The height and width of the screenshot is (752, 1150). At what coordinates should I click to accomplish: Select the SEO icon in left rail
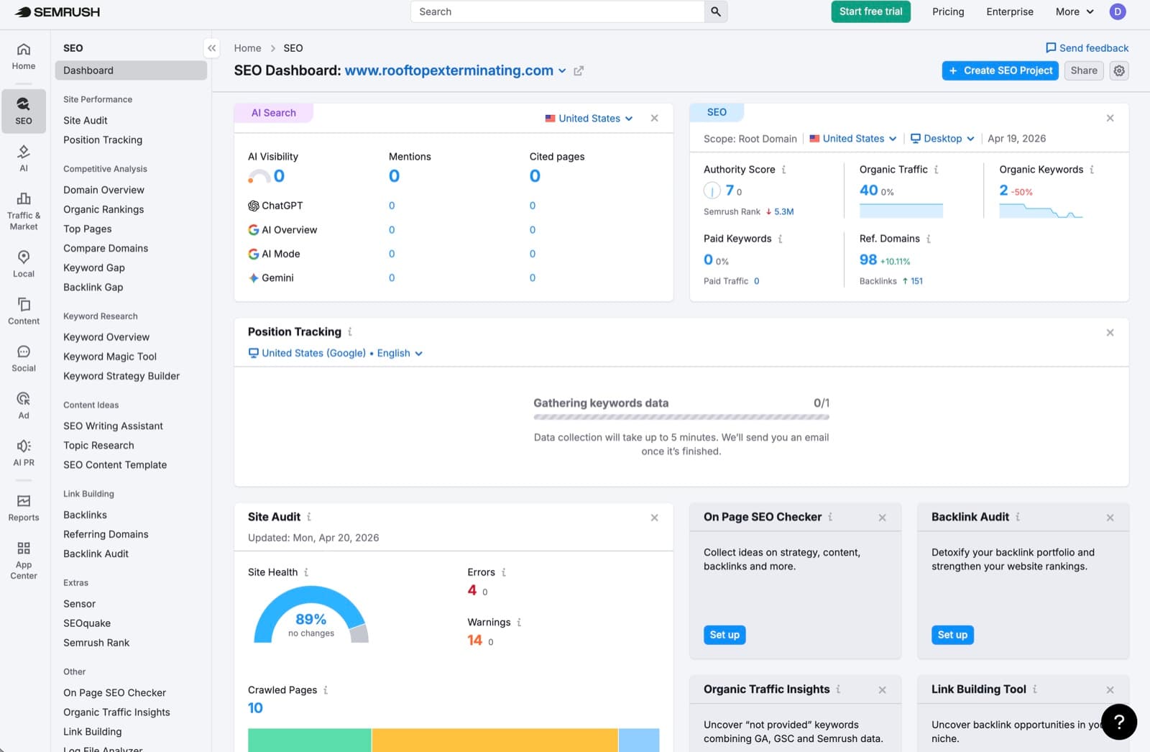coord(24,111)
